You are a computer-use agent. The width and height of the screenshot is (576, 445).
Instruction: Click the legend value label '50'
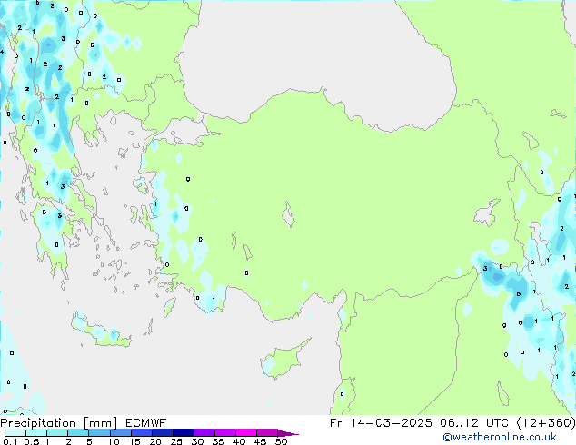coord(281,441)
